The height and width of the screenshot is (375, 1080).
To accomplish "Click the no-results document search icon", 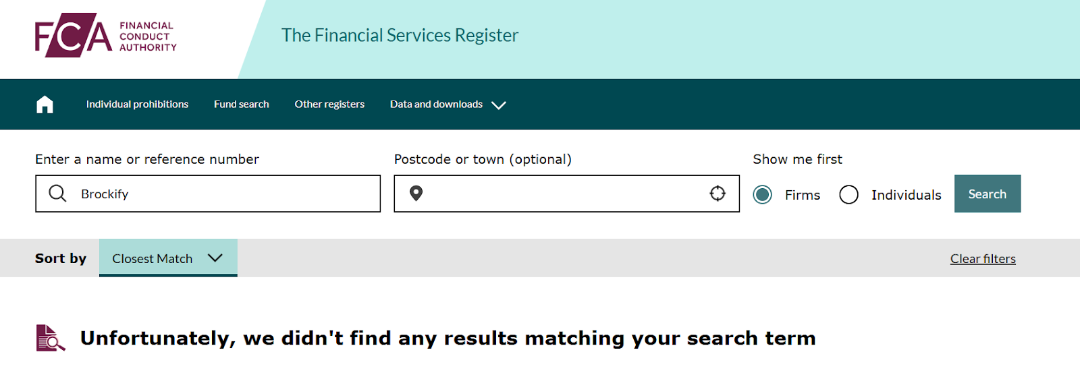I will (x=50, y=338).
